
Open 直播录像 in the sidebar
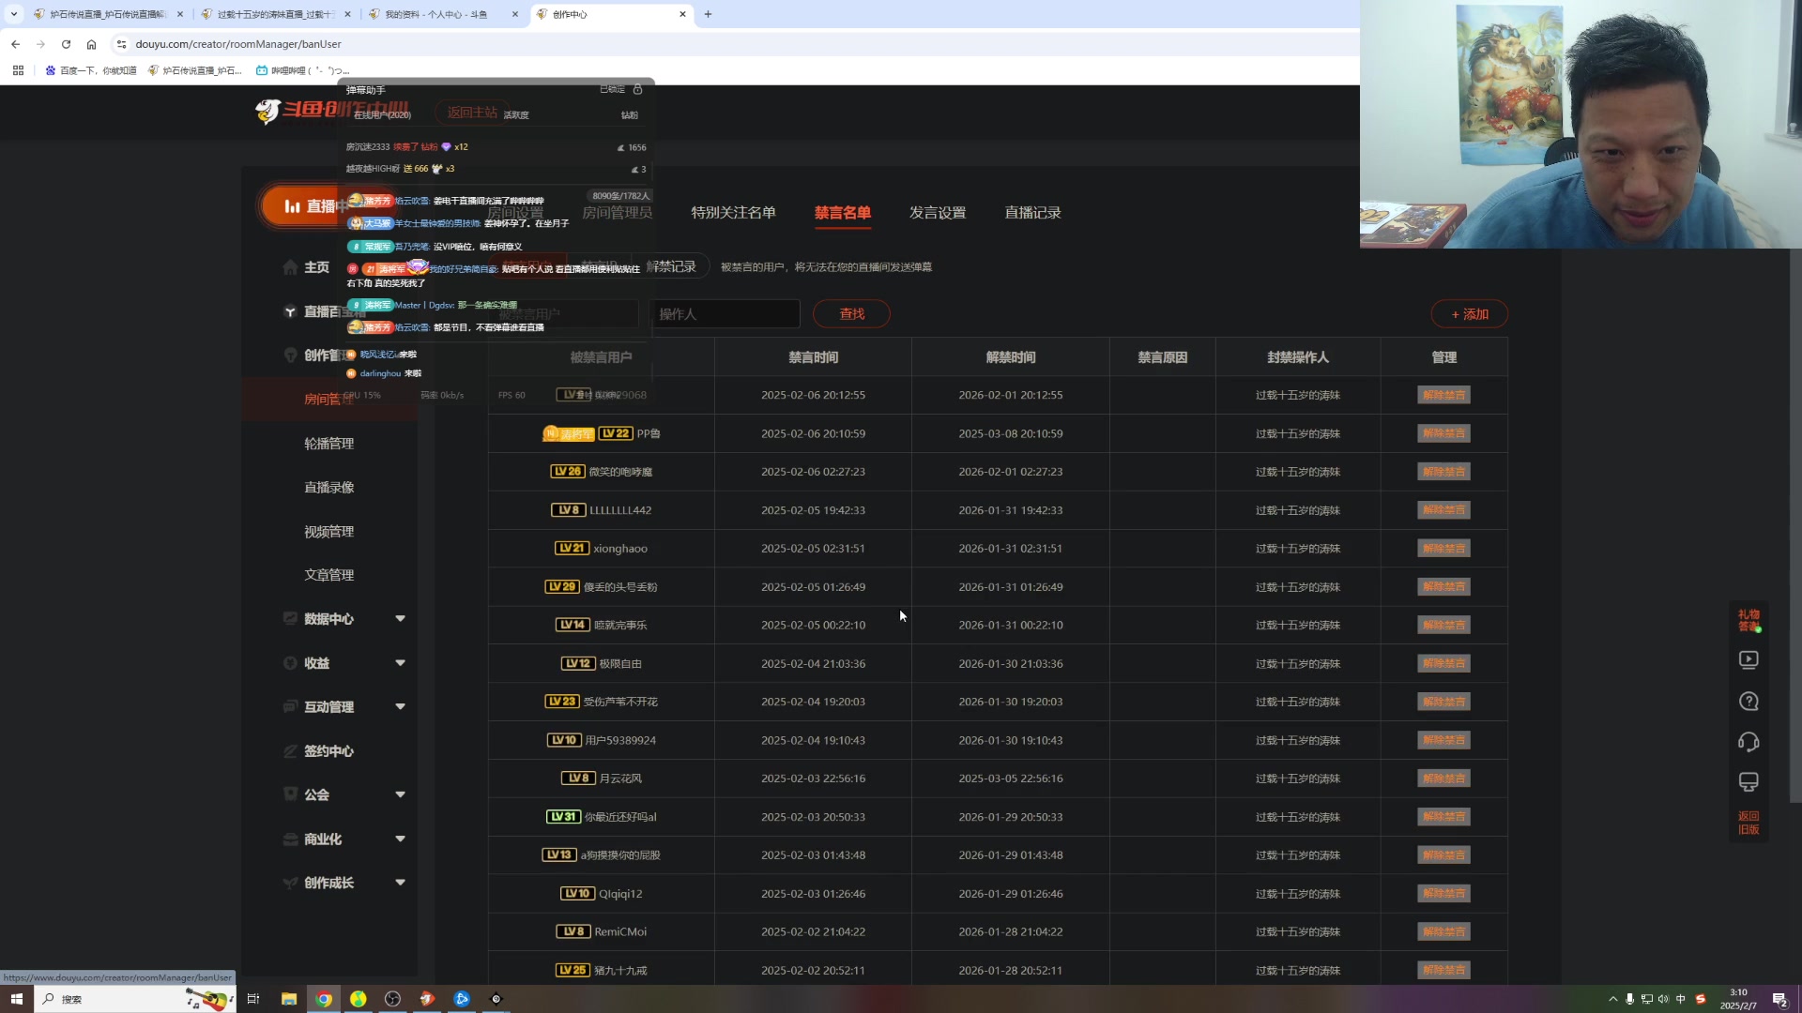328,488
